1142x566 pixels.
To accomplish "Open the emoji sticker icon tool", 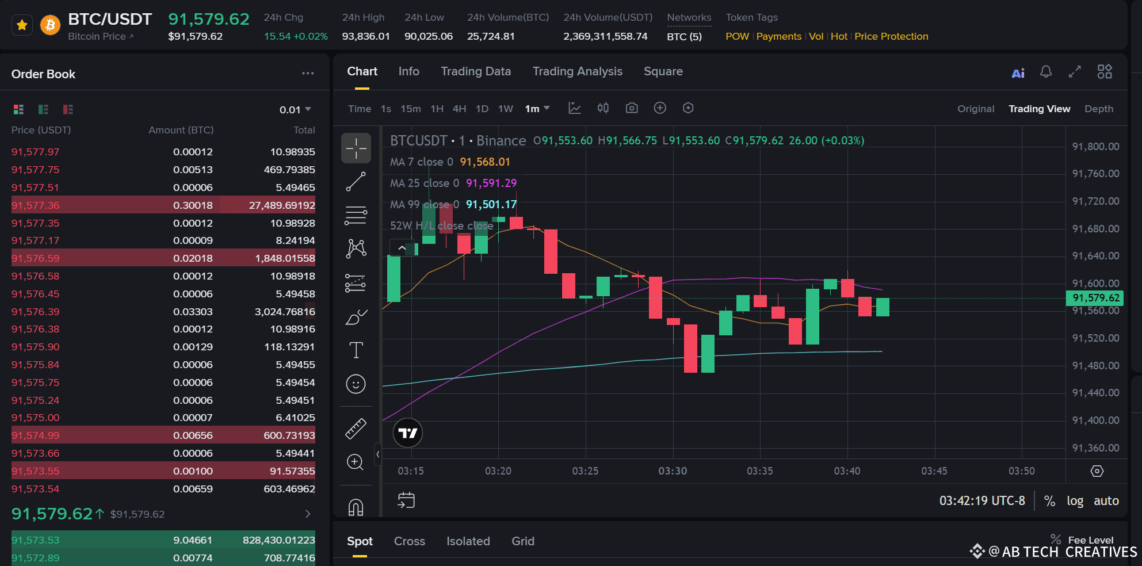I will point(356,384).
